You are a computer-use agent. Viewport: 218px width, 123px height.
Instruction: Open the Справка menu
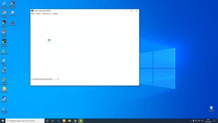click(55, 14)
